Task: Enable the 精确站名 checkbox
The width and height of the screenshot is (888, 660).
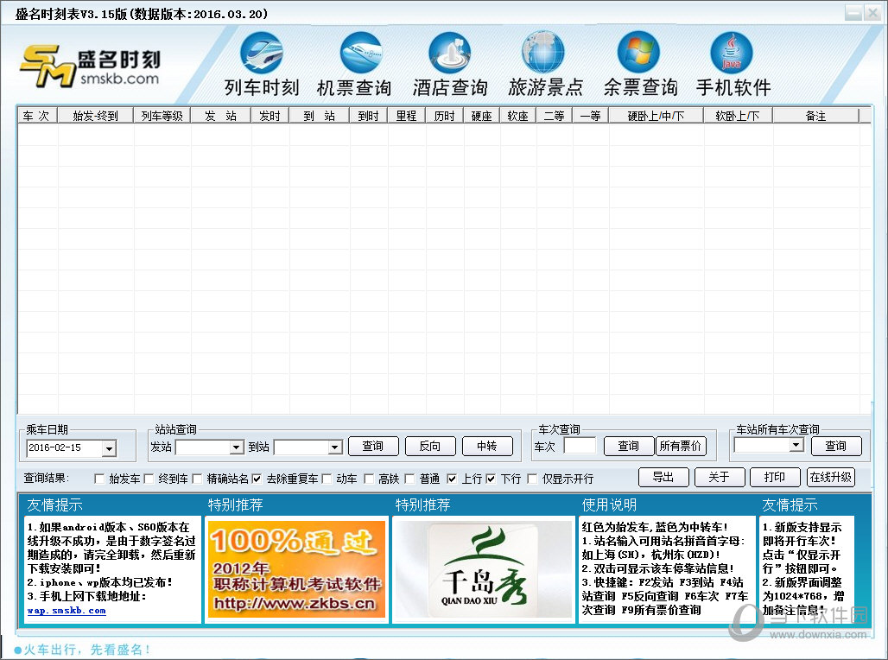Action: (x=197, y=479)
